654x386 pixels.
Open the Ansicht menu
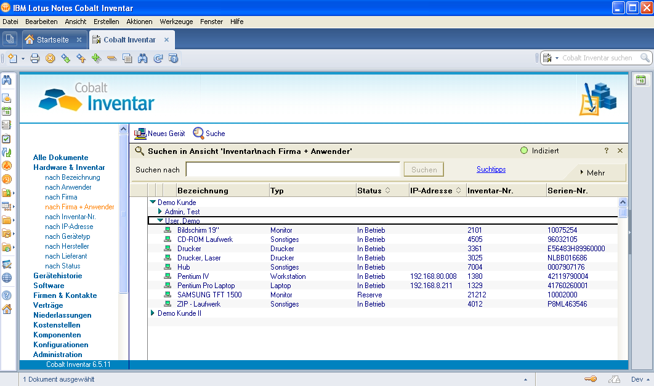tap(76, 22)
